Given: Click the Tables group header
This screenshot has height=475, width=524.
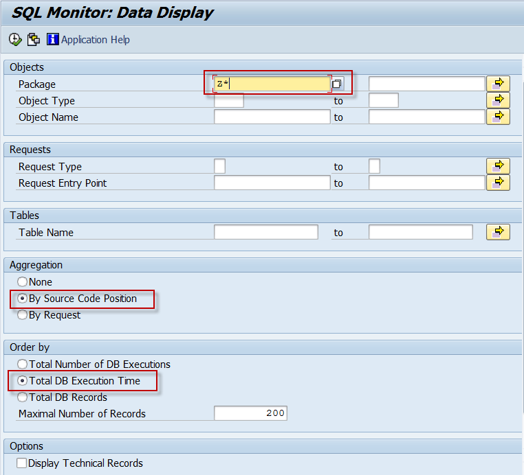Looking at the screenshot, I should 24,216.
